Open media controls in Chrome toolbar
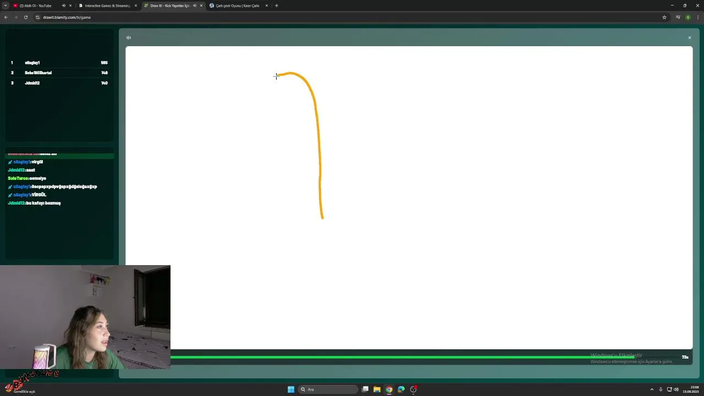 point(678,17)
